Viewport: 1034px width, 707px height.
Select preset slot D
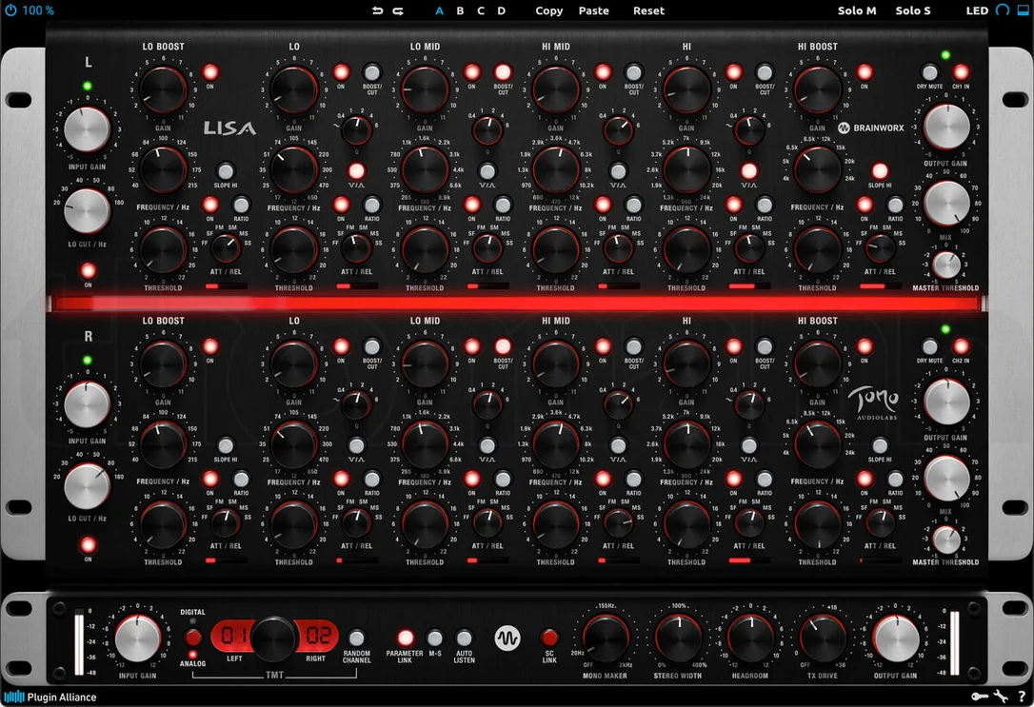click(x=501, y=10)
